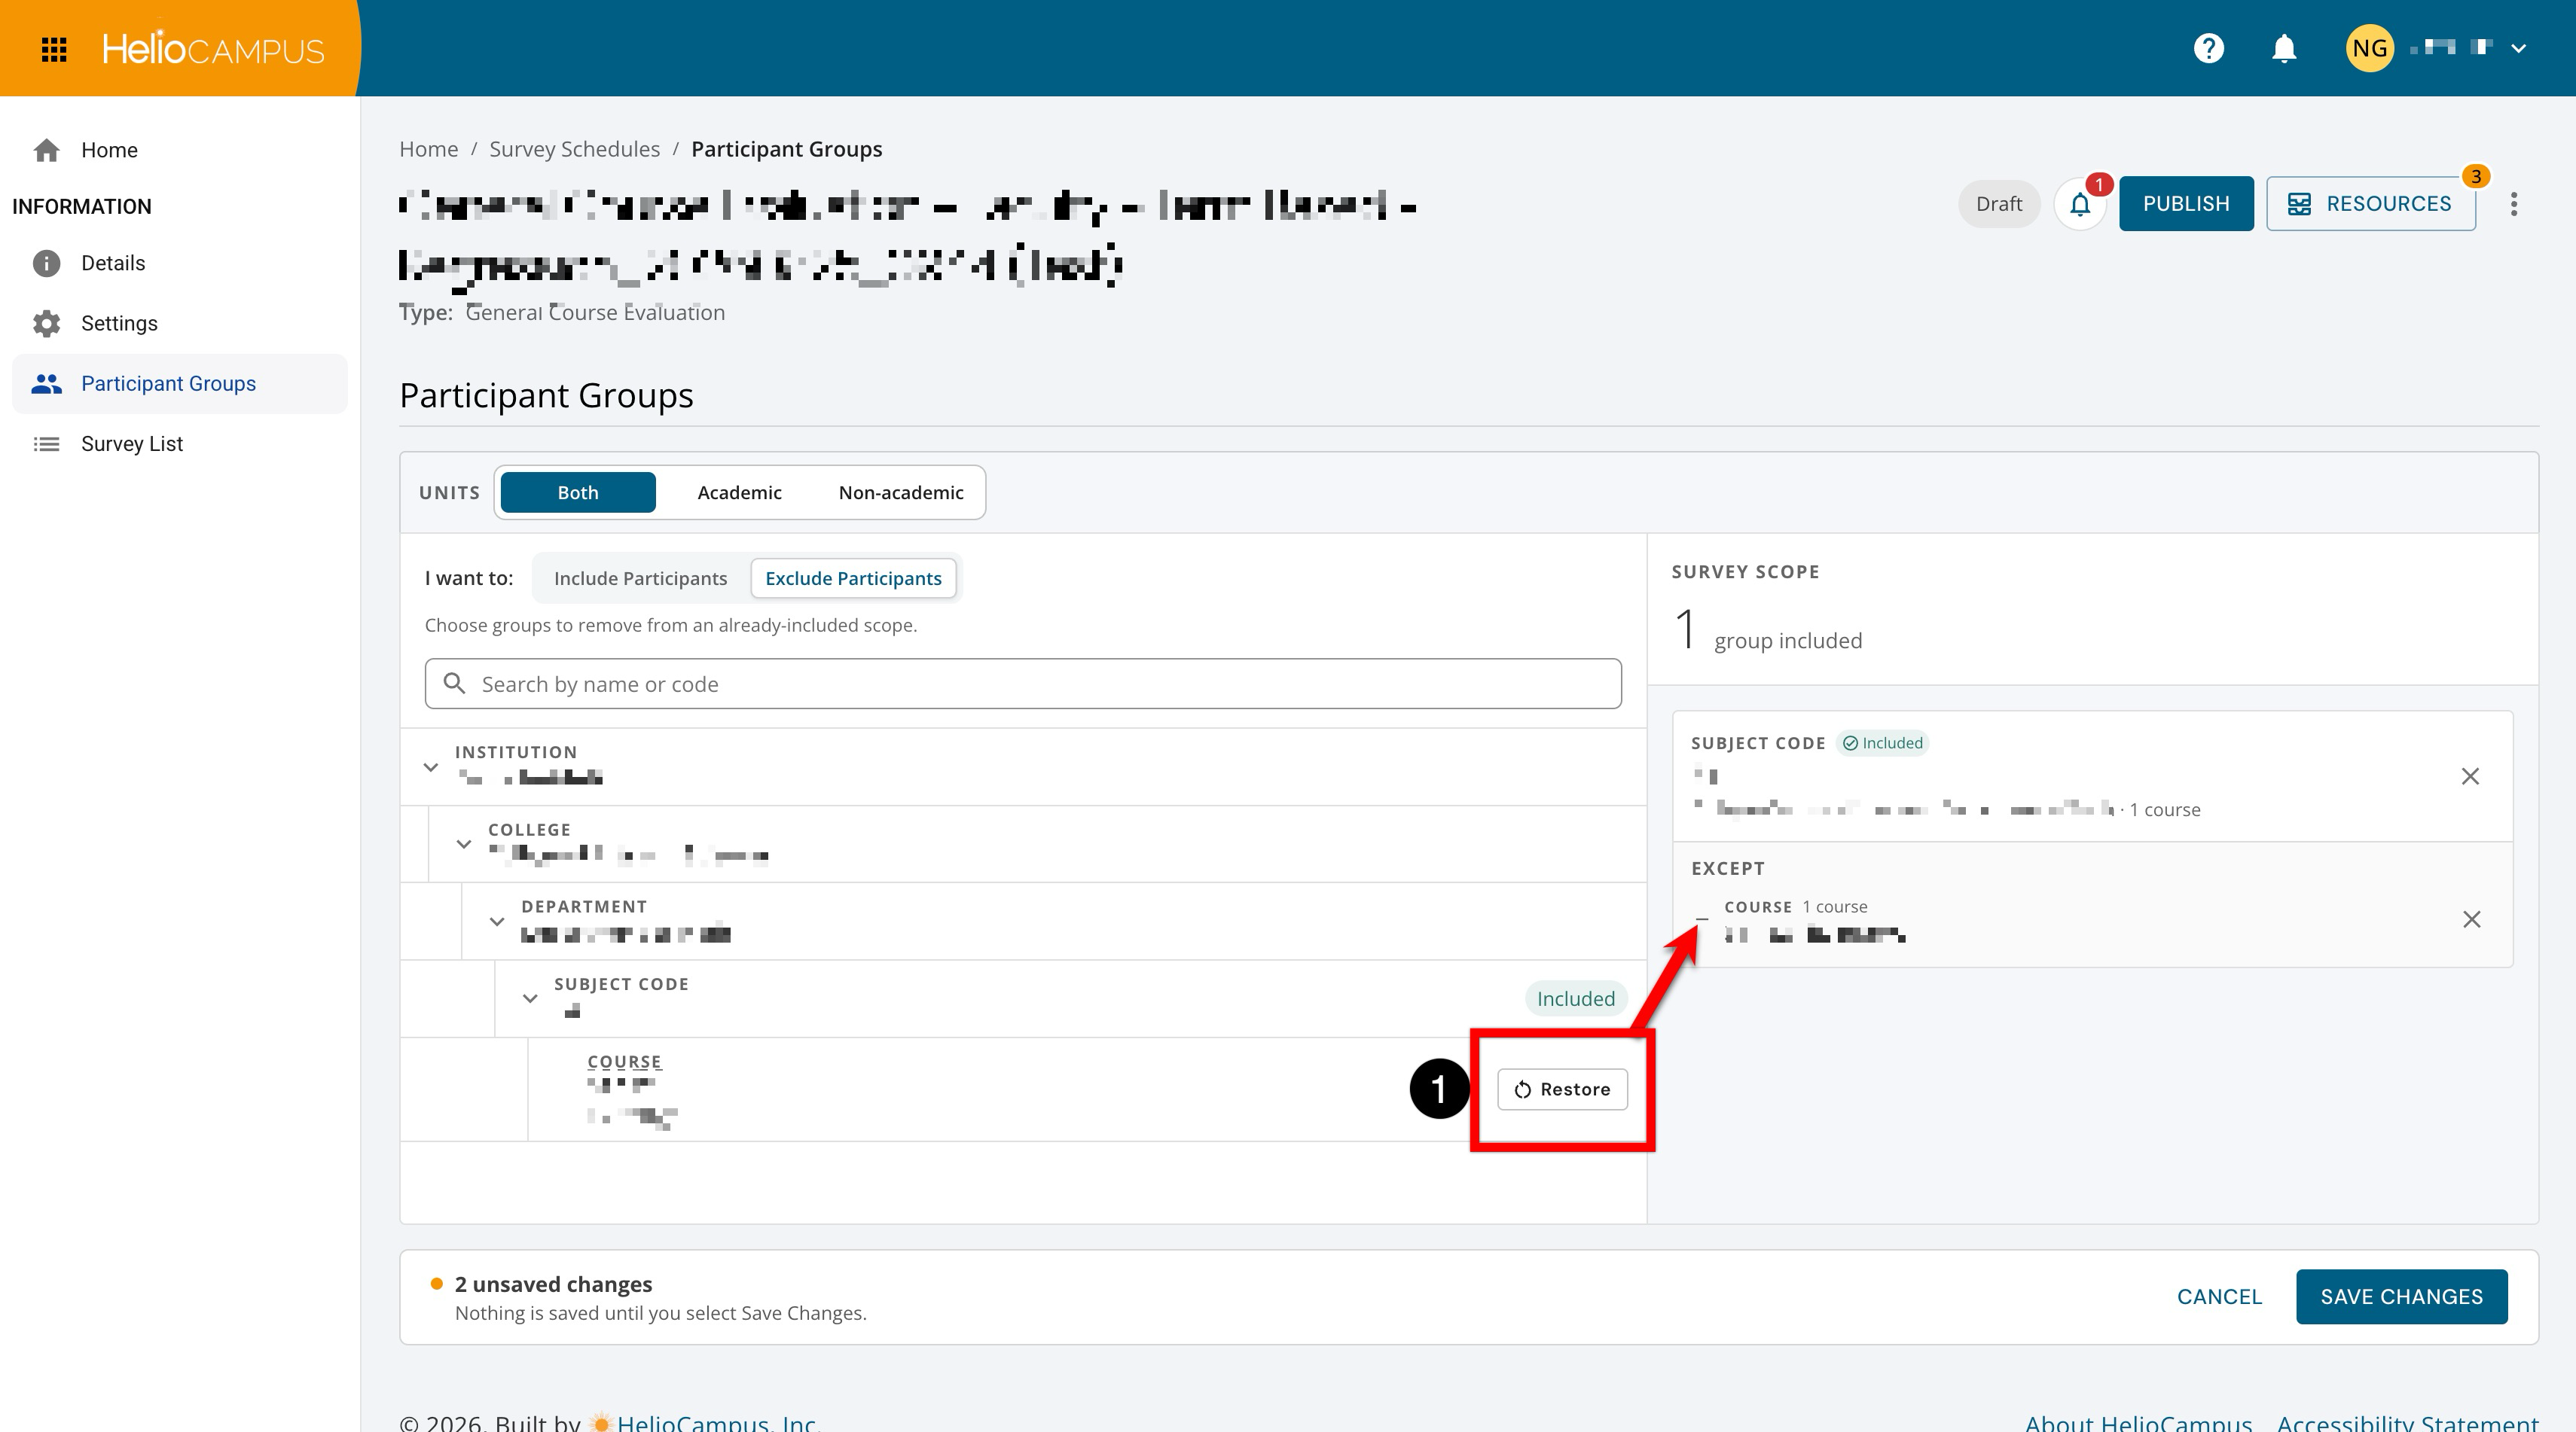Collapse the INSTITUTION tree row
The image size is (2576, 1432).
pos(430,767)
